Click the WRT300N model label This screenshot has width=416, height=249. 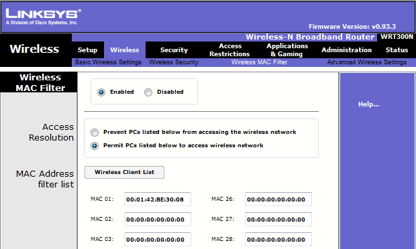click(397, 37)
